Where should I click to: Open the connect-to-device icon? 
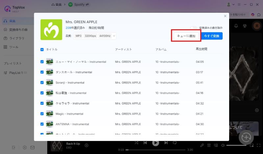pos(216,145)
